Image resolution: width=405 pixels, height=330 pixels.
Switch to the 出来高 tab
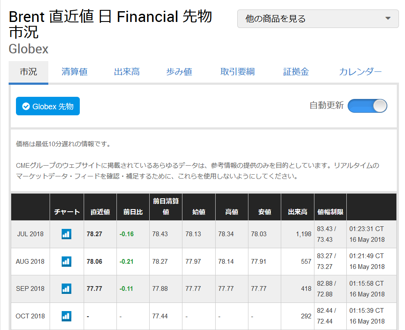127,72
